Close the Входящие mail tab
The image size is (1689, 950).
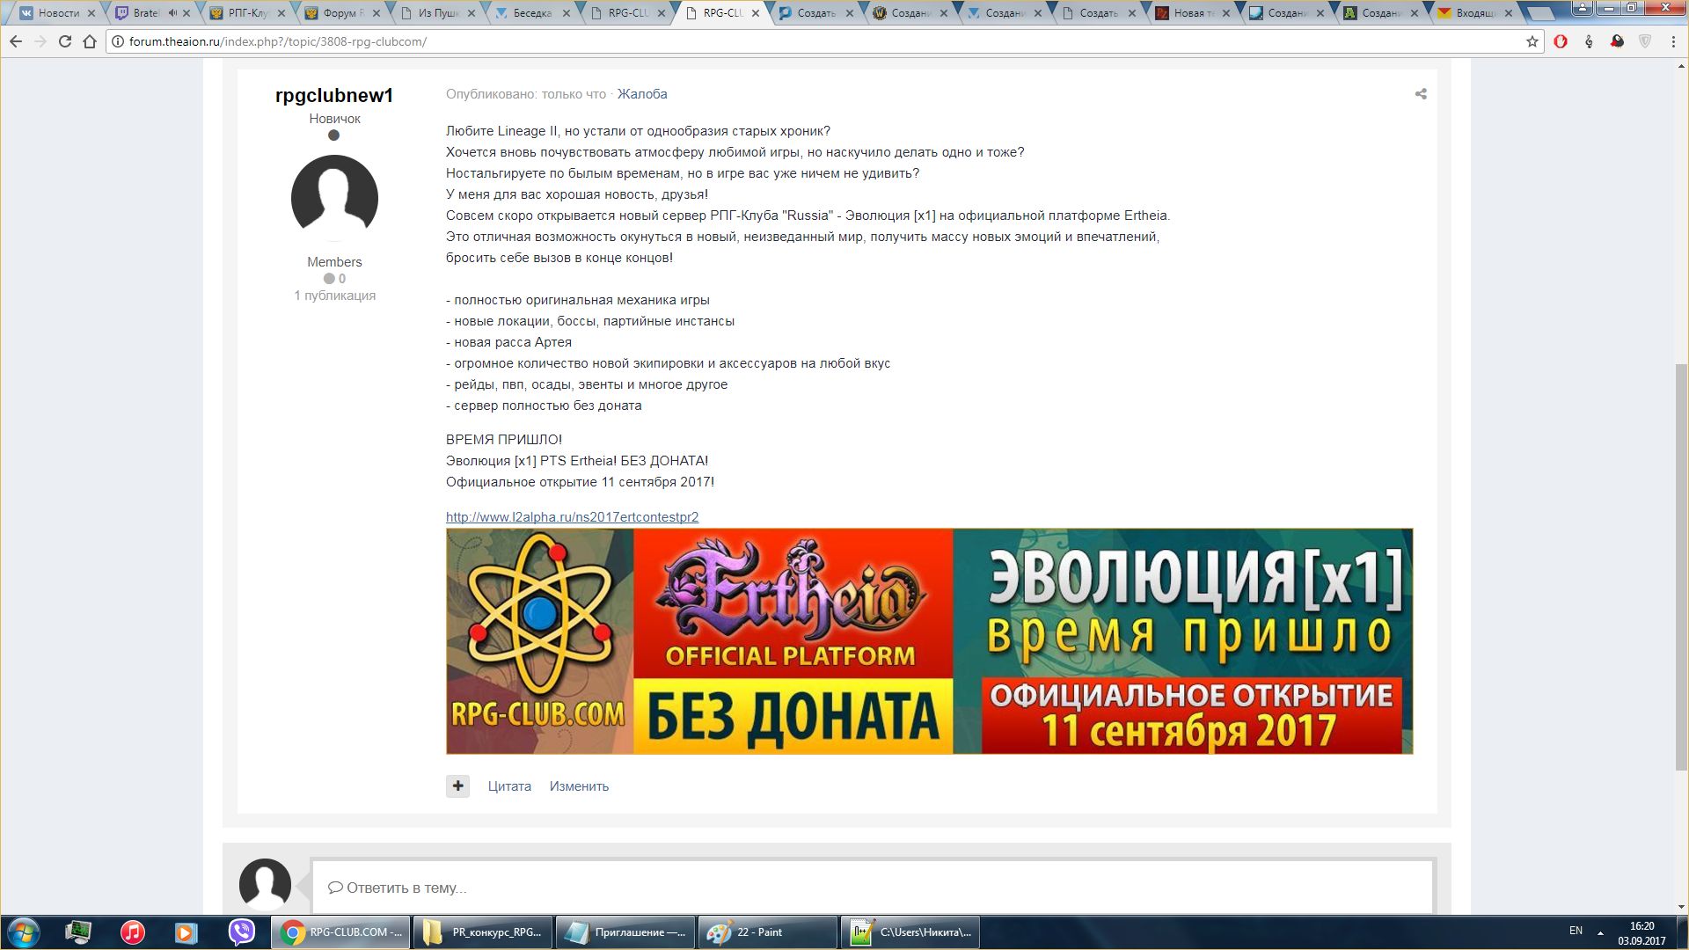[1509, 13]
